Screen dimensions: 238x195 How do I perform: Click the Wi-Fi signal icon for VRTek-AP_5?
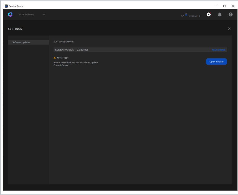click(x=186, y=15)
